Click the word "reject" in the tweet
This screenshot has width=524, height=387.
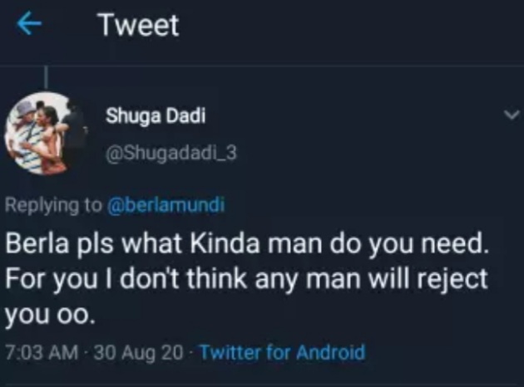456,278
